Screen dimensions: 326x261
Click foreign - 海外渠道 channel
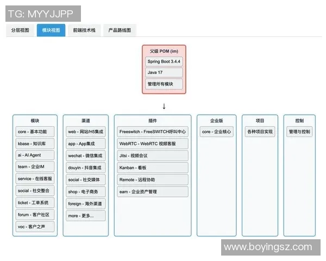(86, 204)
